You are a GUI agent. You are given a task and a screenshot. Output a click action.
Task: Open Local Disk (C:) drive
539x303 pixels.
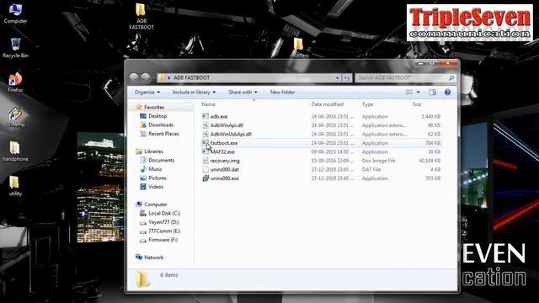coord(164,213)
